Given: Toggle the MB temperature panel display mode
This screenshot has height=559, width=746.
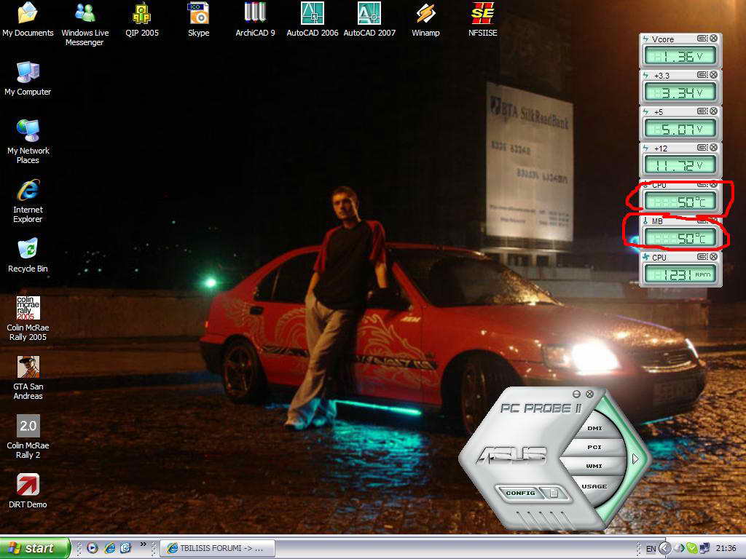Looking at the screenshot, I should click(x=702, y=221).
